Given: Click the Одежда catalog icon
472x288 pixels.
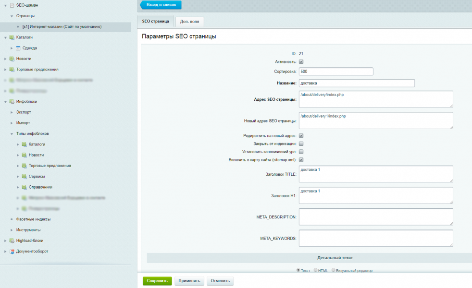Looking at the screenshot, I should pos(18,48).
